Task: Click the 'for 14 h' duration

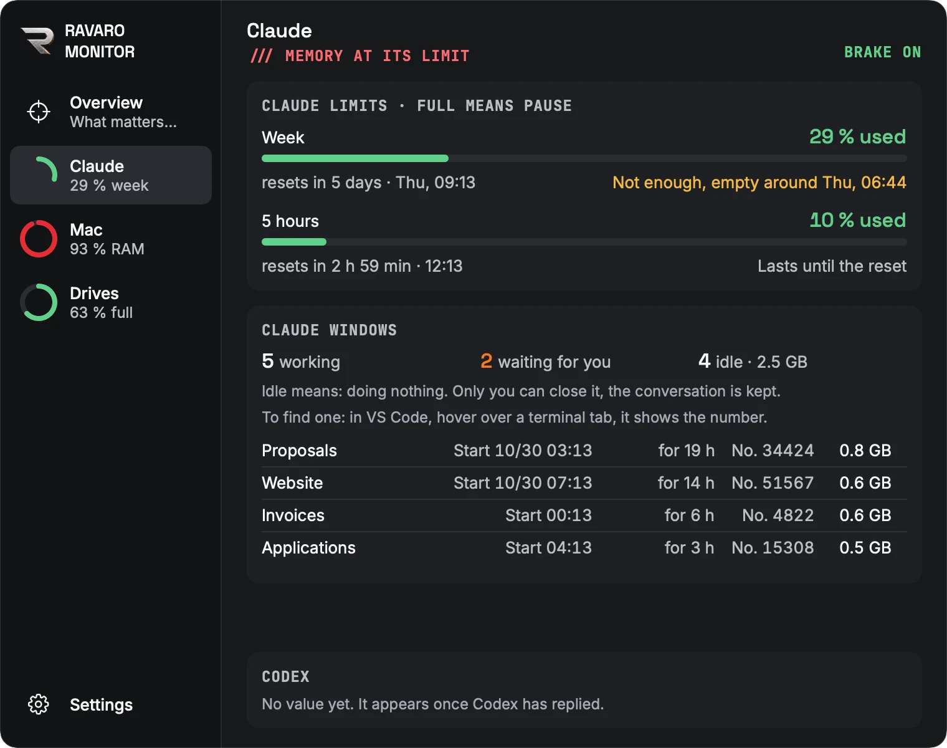Action: 686,483
